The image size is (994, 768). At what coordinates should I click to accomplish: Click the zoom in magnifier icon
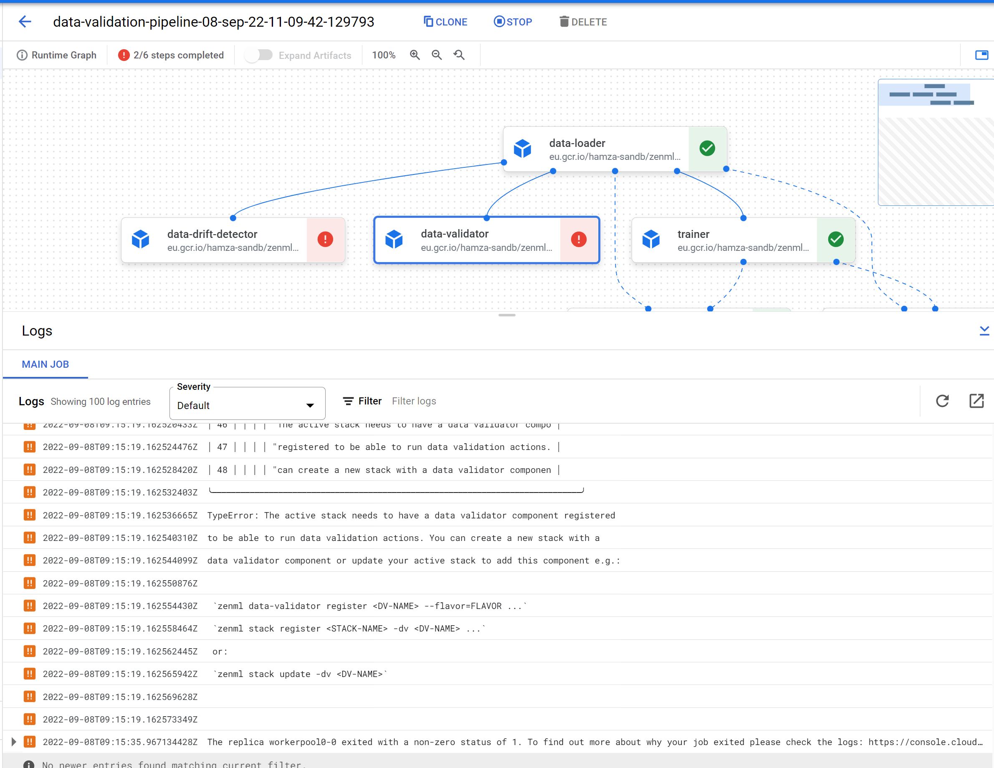(415, 55)
